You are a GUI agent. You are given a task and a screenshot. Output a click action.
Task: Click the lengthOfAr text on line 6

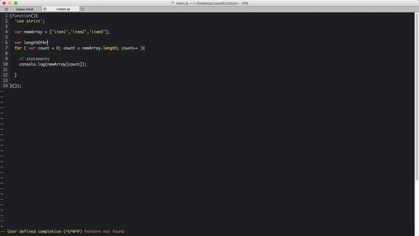pyautogui.click(x=35, y=43)
